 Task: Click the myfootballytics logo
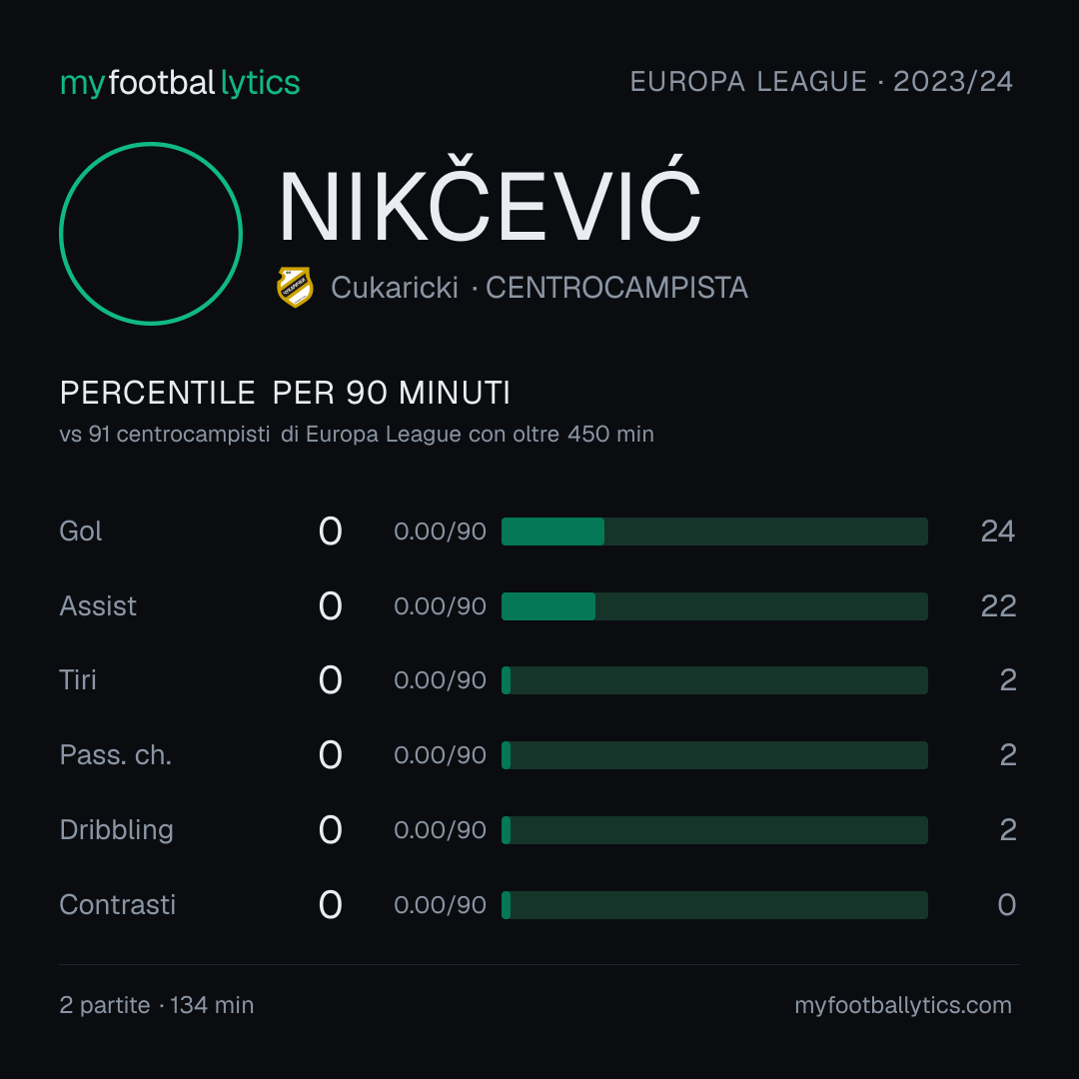[180, 83]
